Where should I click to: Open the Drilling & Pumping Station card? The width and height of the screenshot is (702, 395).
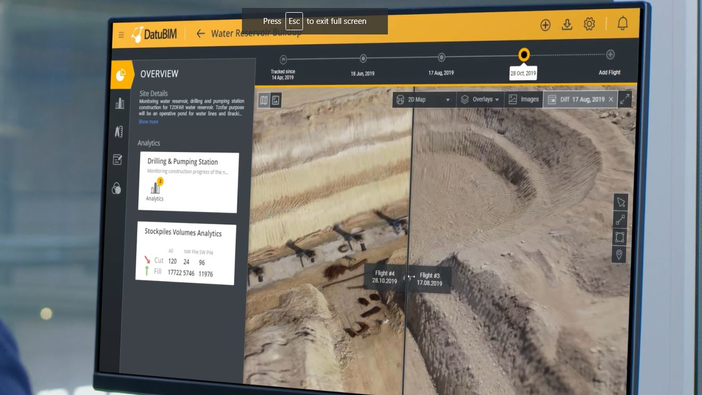pos(188,182)
